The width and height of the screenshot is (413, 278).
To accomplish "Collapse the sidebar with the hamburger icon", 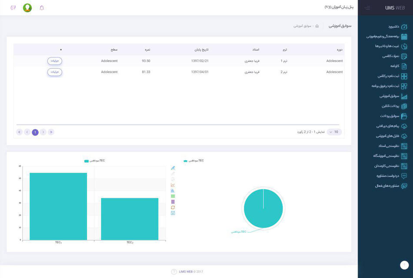I will (x=367, y=8).
